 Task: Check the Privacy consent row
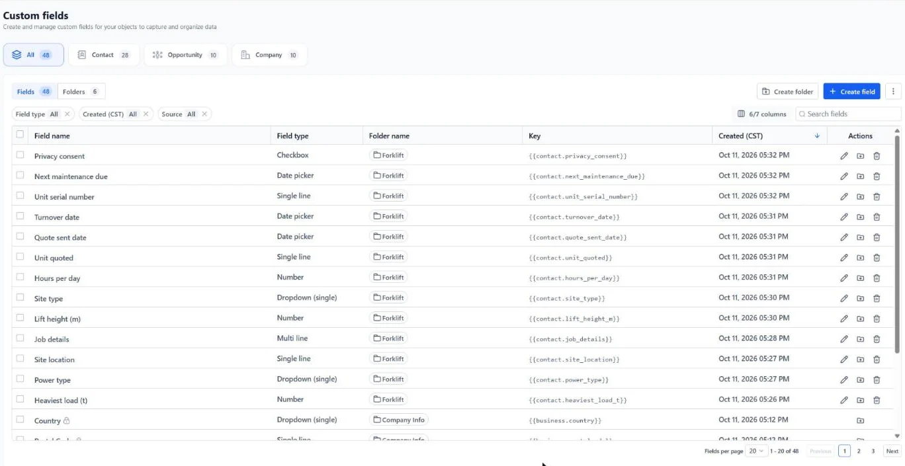point(20,155)
